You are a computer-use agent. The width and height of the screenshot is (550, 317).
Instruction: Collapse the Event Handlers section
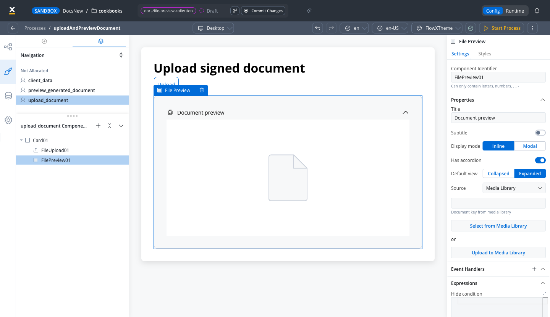(543, 269)
